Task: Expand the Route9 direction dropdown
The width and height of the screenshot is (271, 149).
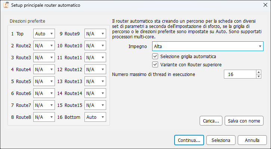Action: [x=95, y=34]
